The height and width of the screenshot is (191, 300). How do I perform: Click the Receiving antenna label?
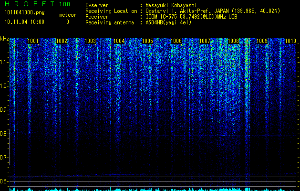tap(110, 22)
